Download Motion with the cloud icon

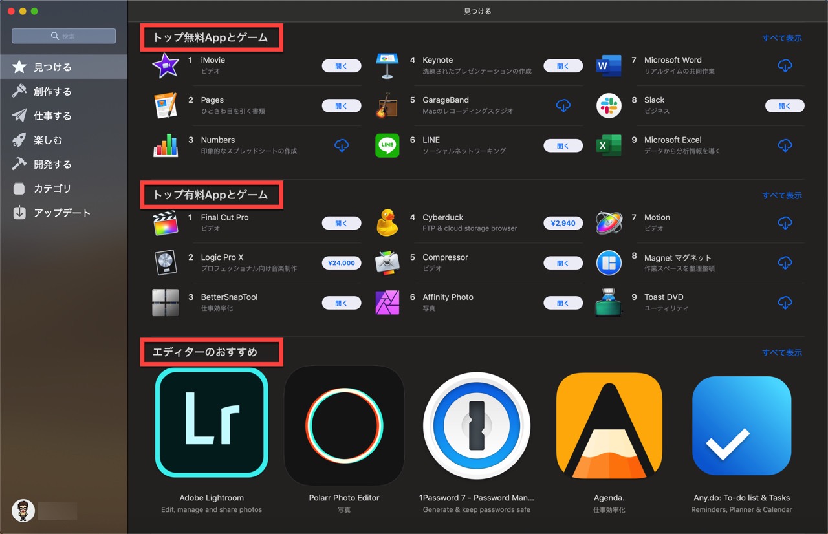785,223
